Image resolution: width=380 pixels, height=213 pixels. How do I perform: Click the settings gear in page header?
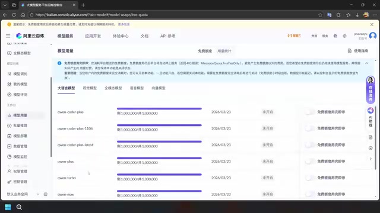coord(344,36)
